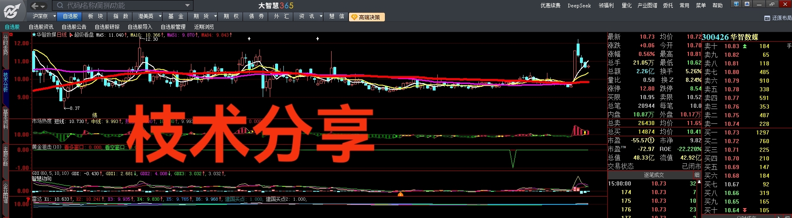Click the red question mark by 雷达
This screenshot has height=218, width=792.
(28, 199)
